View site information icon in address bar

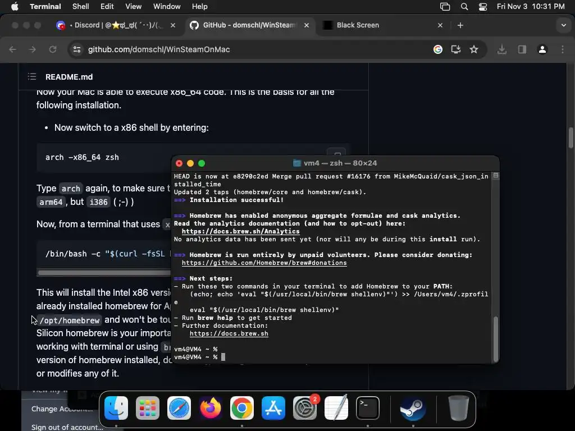tap(76, 49)
